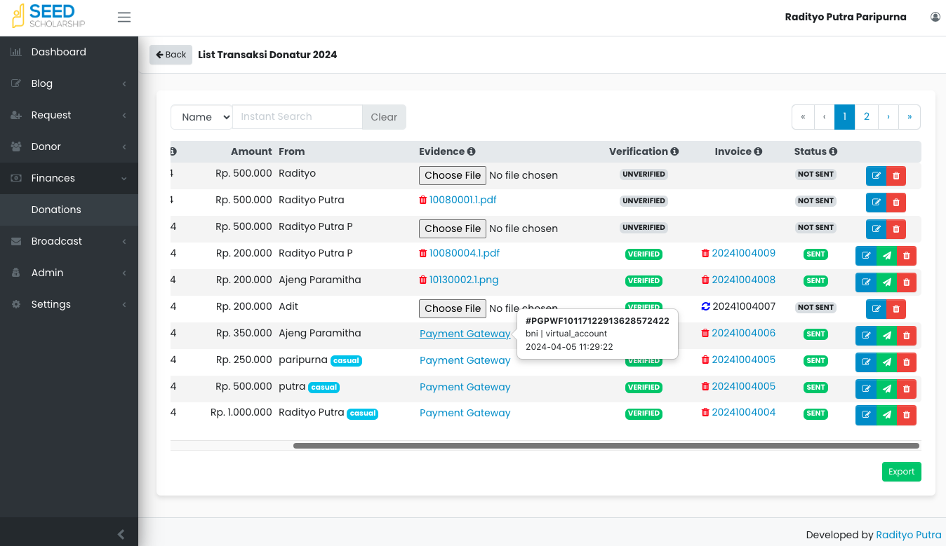
Task: Delete the Adit donation row
Action: point(895,309)
